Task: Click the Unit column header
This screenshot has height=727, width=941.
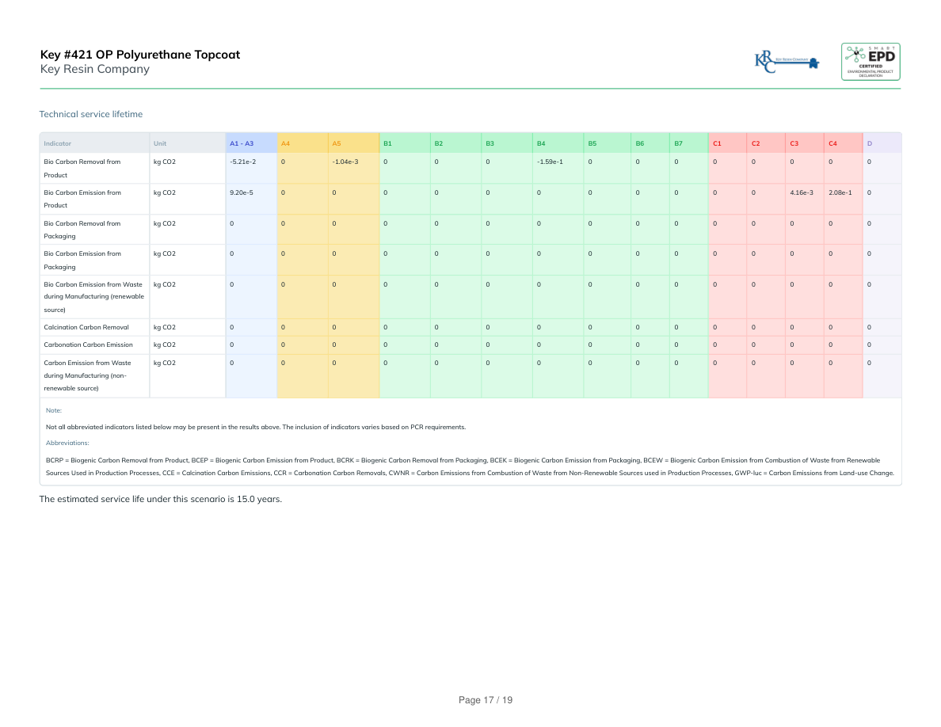Action: click(x=160, y=143)
